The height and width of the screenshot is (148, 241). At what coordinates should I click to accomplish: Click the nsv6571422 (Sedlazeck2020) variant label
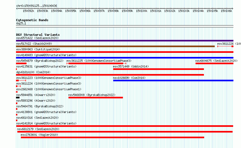(x=37, y=38)
